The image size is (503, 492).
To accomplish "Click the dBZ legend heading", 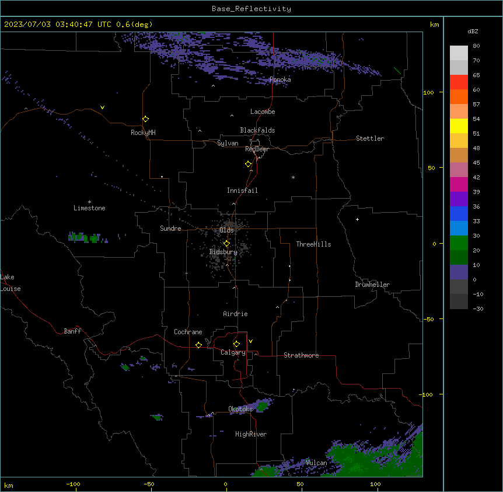I will (473, 31).
